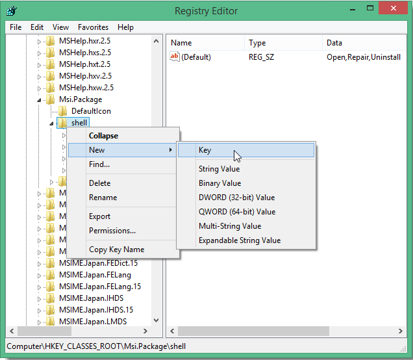The height and width of the screenshot is (360, 413).
Task: Choose Delete in the context menu
Action: [123, 183]
